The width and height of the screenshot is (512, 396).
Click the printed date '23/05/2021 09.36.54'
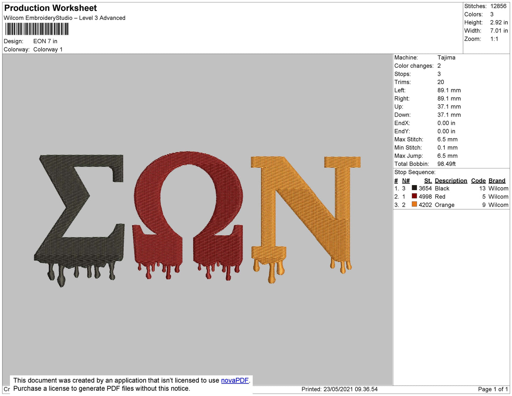(350, 389)
